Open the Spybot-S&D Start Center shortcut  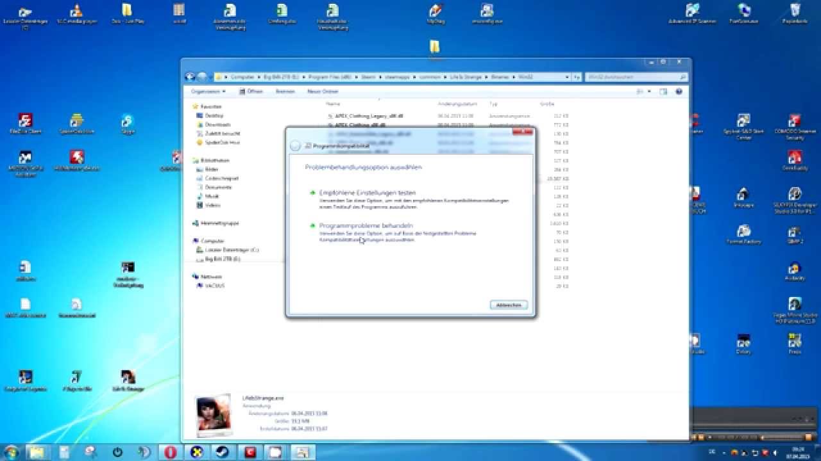tap(743, 126)
